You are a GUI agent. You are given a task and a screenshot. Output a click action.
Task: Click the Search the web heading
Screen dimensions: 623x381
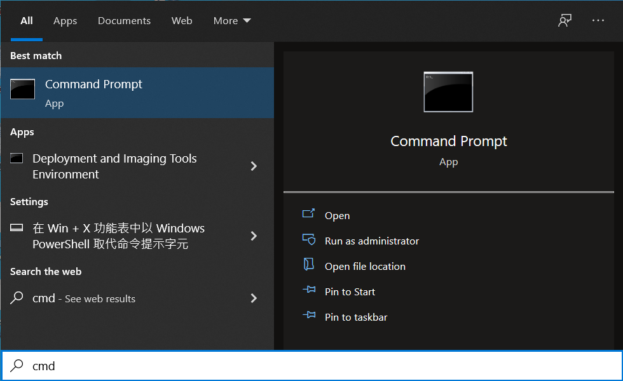pos(46,272)
